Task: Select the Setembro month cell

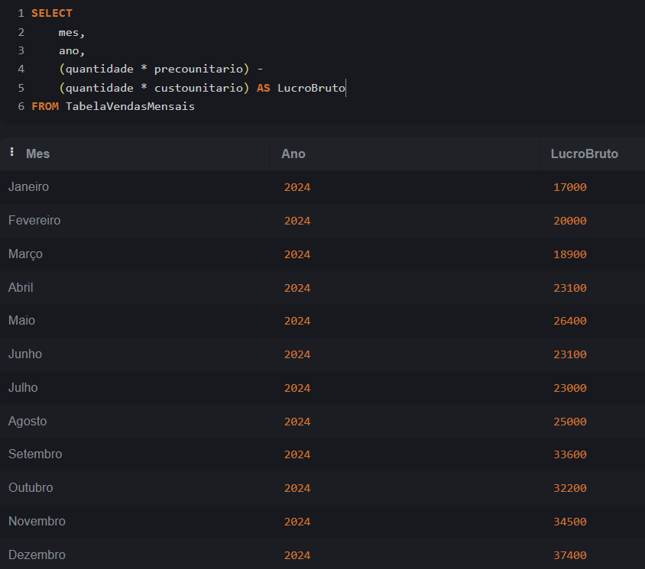Action: click(35, 454)
